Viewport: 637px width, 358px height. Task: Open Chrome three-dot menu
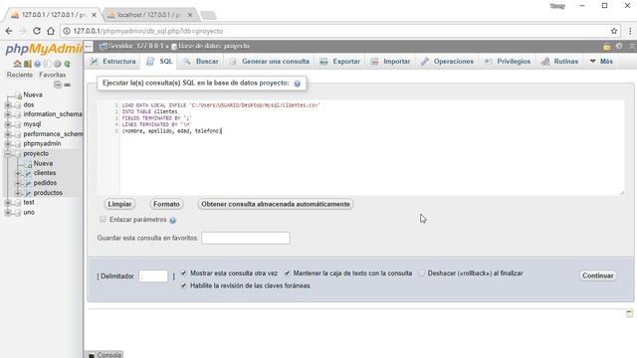[x=630, y=31]
